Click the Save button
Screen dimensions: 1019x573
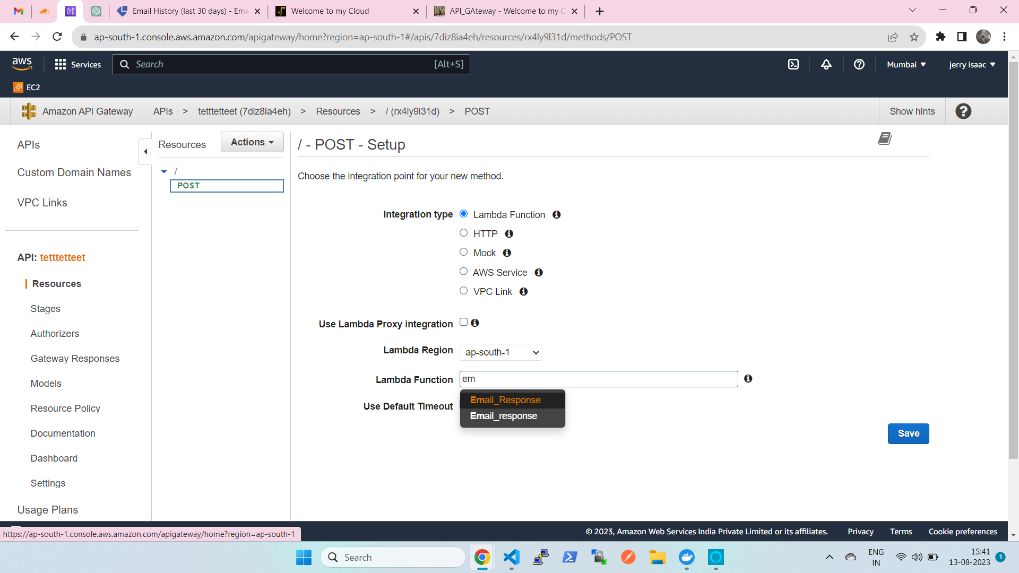click(908, 433)
